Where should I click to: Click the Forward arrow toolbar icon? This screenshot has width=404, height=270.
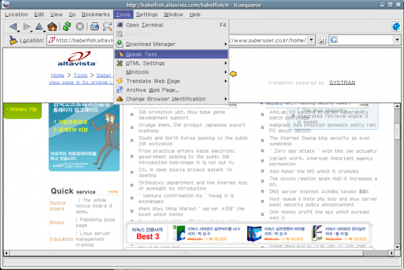pos(26,26)
